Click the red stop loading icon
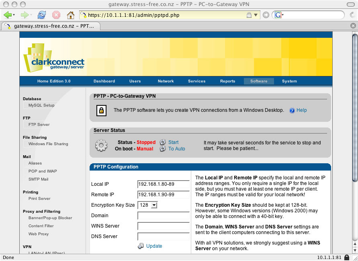 (x=56, y=15)
